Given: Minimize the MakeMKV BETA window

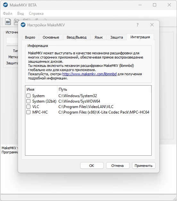Looking at the screenshot, I should pyautogui.click(x=140, y=5).
